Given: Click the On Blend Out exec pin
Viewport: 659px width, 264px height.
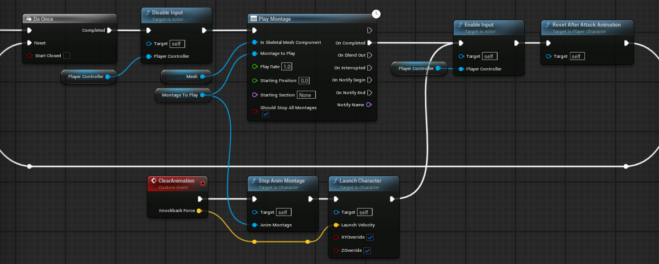Looking at the screenshot, I should (x=370, y=55).
